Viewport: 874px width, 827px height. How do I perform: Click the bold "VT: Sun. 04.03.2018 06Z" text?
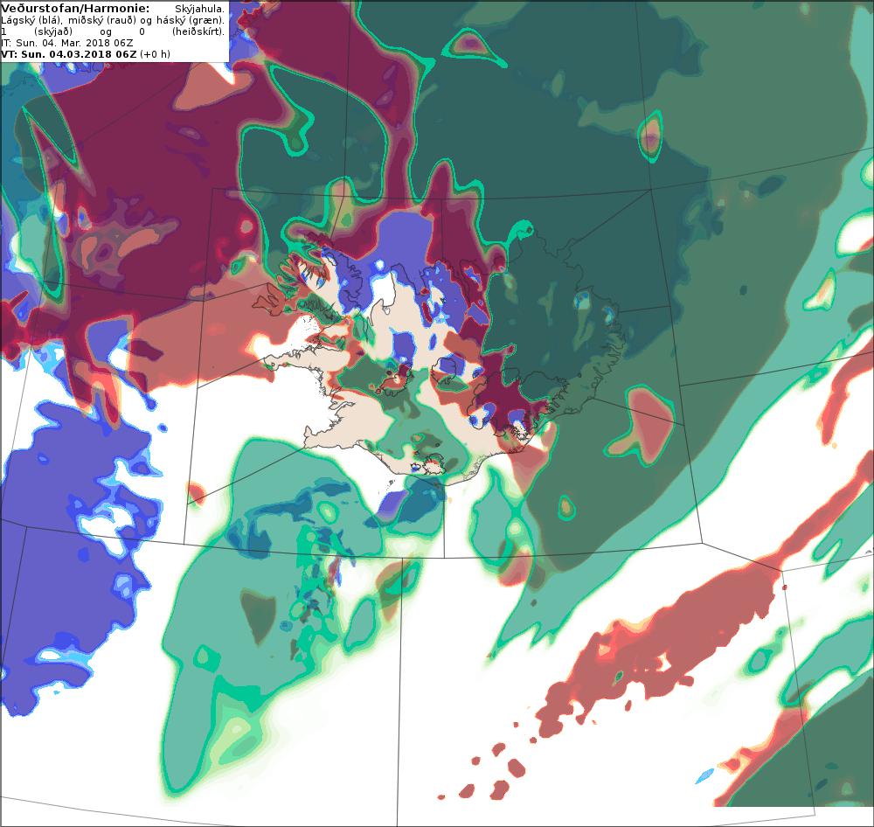68,54
